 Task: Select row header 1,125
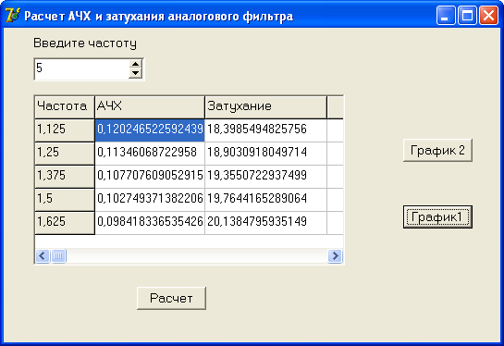point(65,130)
